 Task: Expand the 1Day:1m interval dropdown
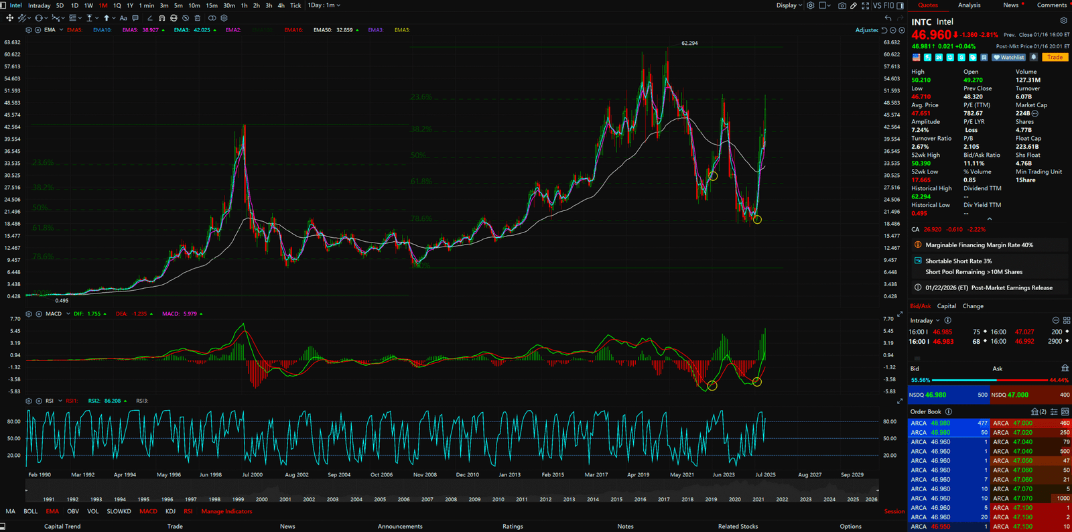pyautogui.click(x=324, y=5)
